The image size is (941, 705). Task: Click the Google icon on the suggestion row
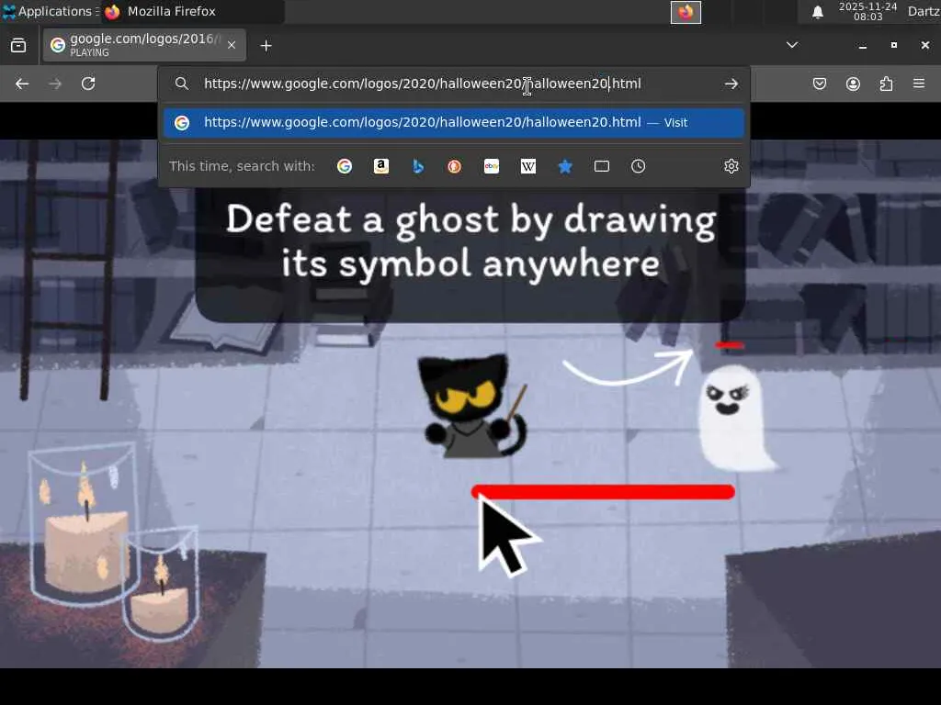pos(182,123)
